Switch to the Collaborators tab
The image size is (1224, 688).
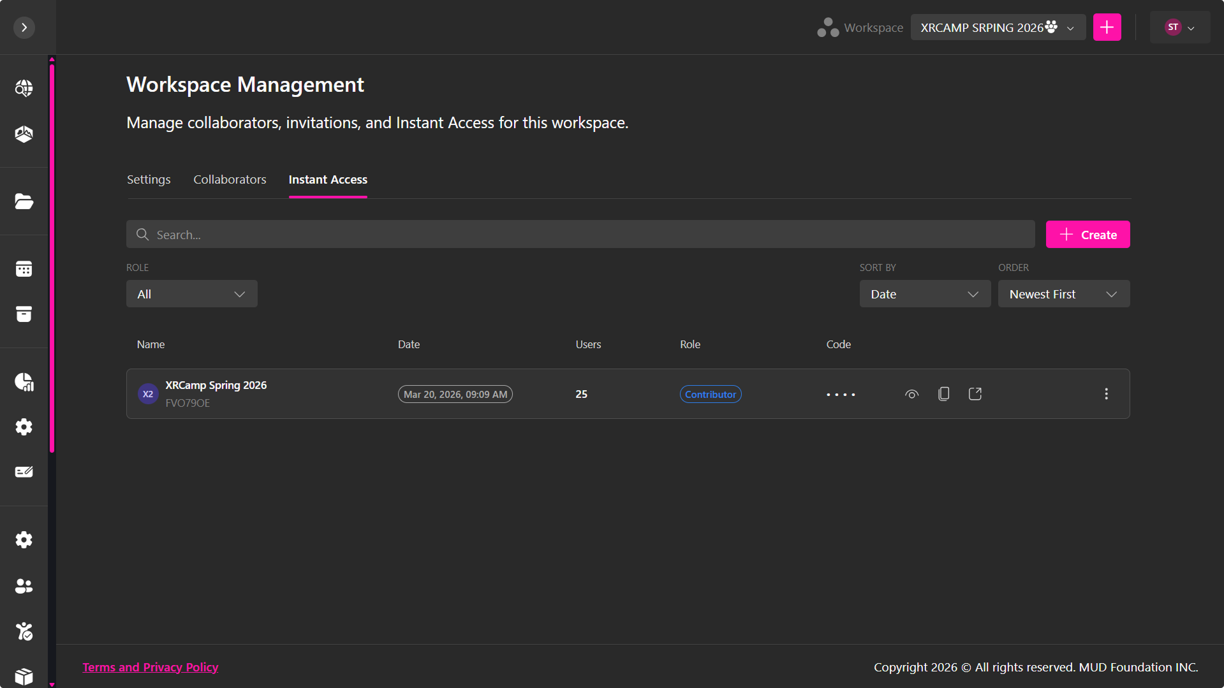pos(230,180)
